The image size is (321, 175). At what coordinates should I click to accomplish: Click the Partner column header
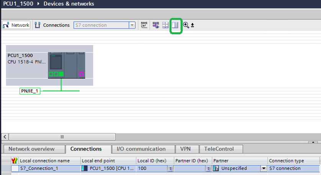(240, 161)
